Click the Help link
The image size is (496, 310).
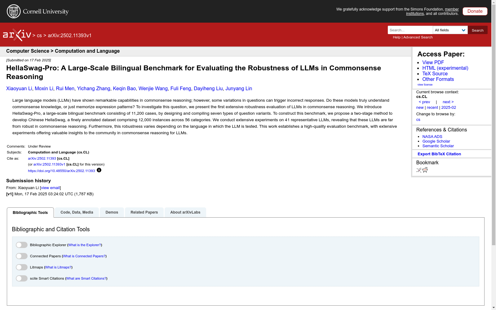click(x=396, y=37)
